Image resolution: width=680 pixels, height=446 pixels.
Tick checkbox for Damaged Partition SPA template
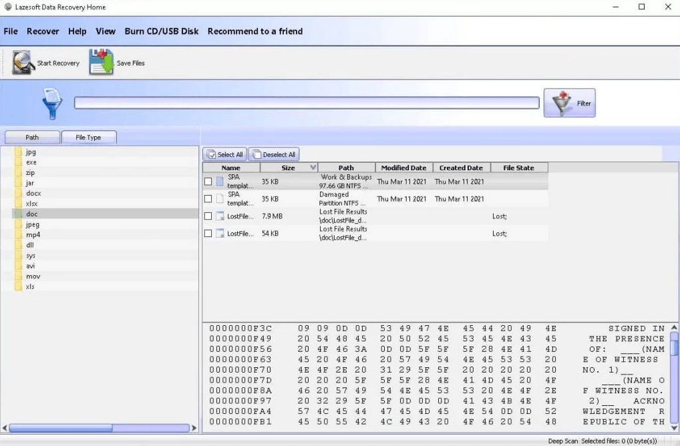(x=208, y=199)
